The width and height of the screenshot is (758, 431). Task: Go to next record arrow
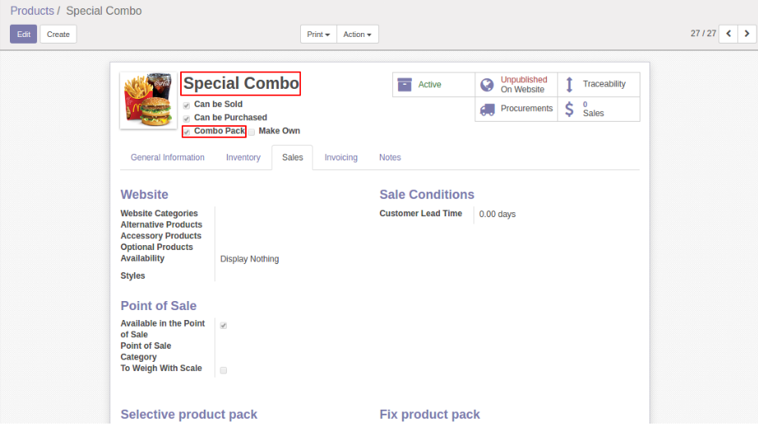pyautogui.click(x=746, y=34)
